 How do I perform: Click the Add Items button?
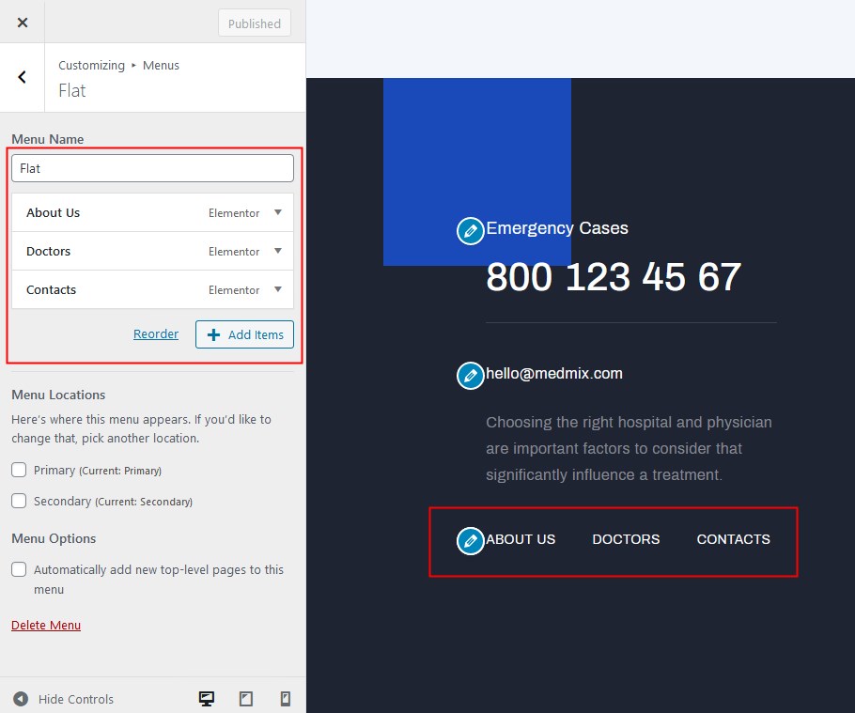click(245, 334)
